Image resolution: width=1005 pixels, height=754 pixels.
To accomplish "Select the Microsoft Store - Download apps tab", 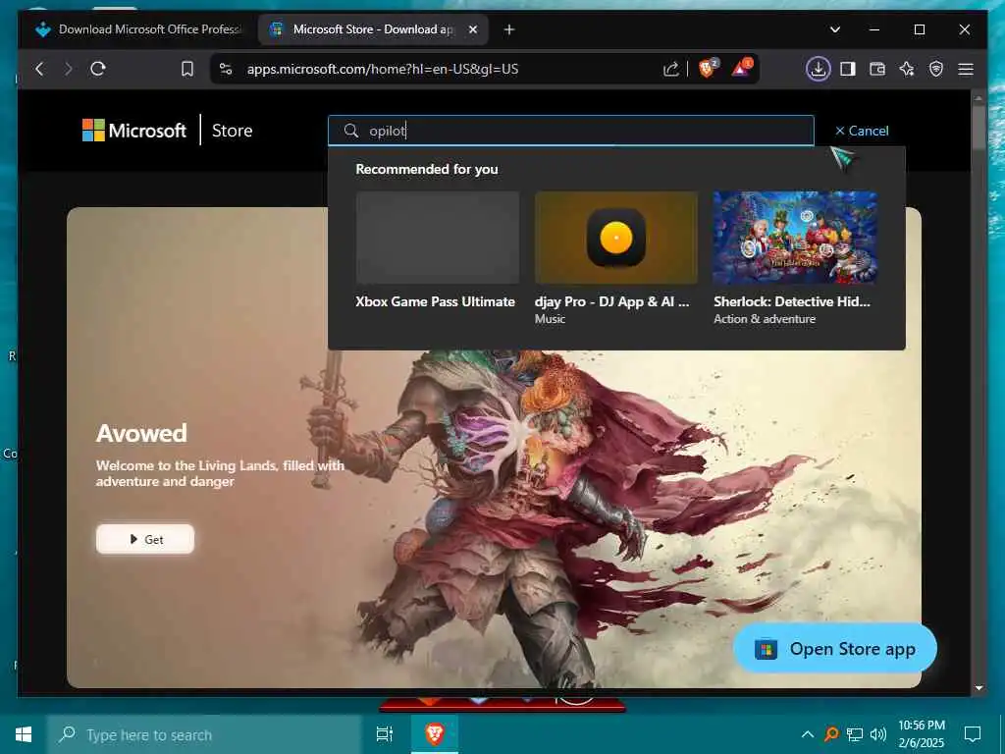I will (372, 29).
